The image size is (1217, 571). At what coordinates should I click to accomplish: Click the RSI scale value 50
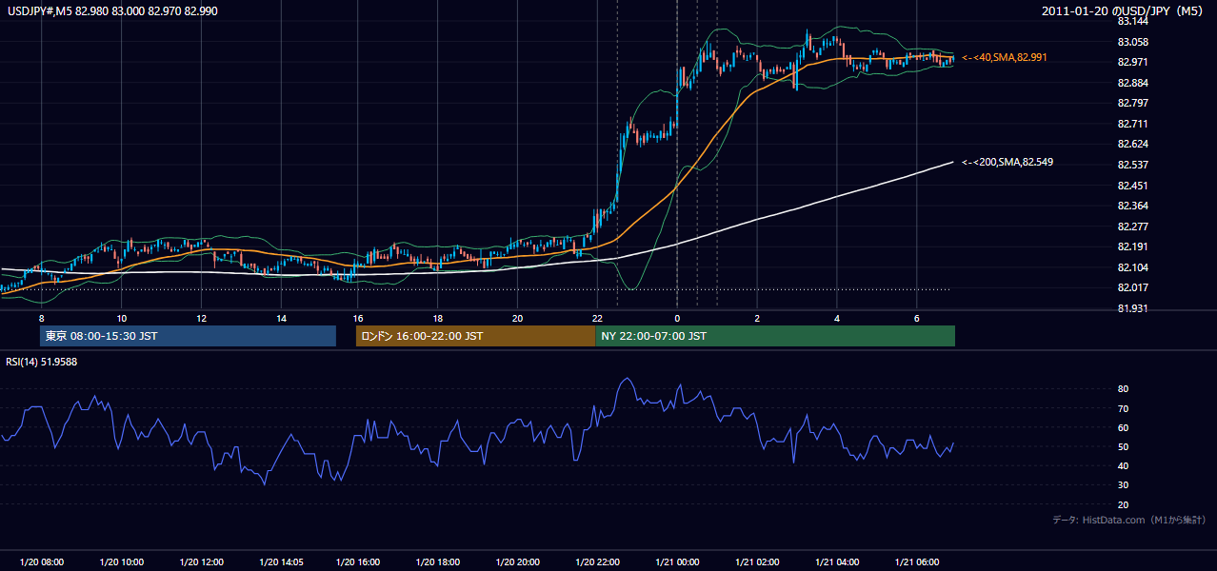(x=1123, y=447)
